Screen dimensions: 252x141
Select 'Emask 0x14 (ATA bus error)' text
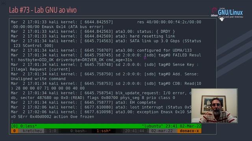pyautogui.click(x=72, y=27)
